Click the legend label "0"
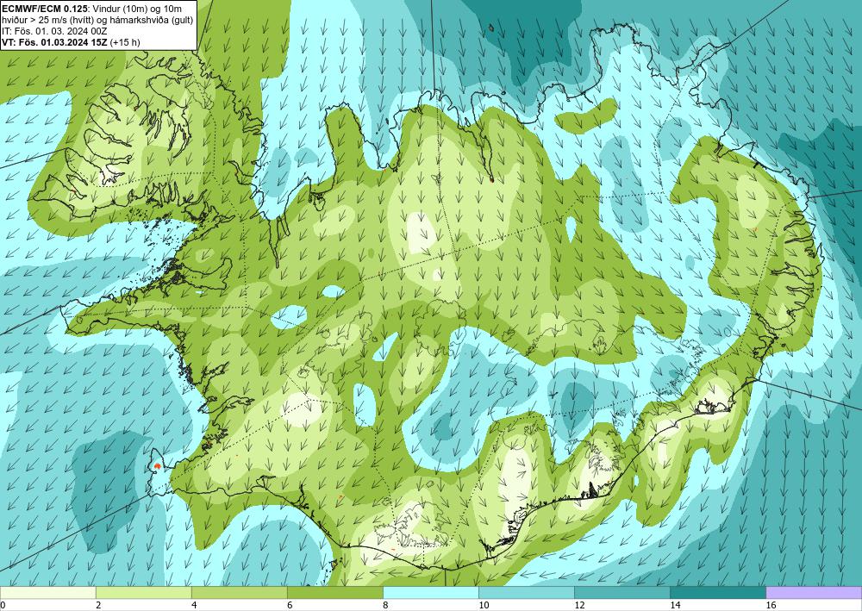Image resolution: width=862 pixels, height=611 pixels. coord(3,606)
